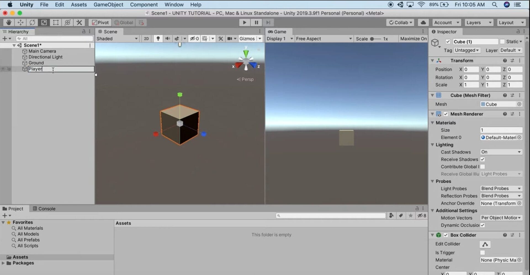This screenshot has width=530, height=275.
Task: Select the Rotate tool
Action: [x=32, y=23]
